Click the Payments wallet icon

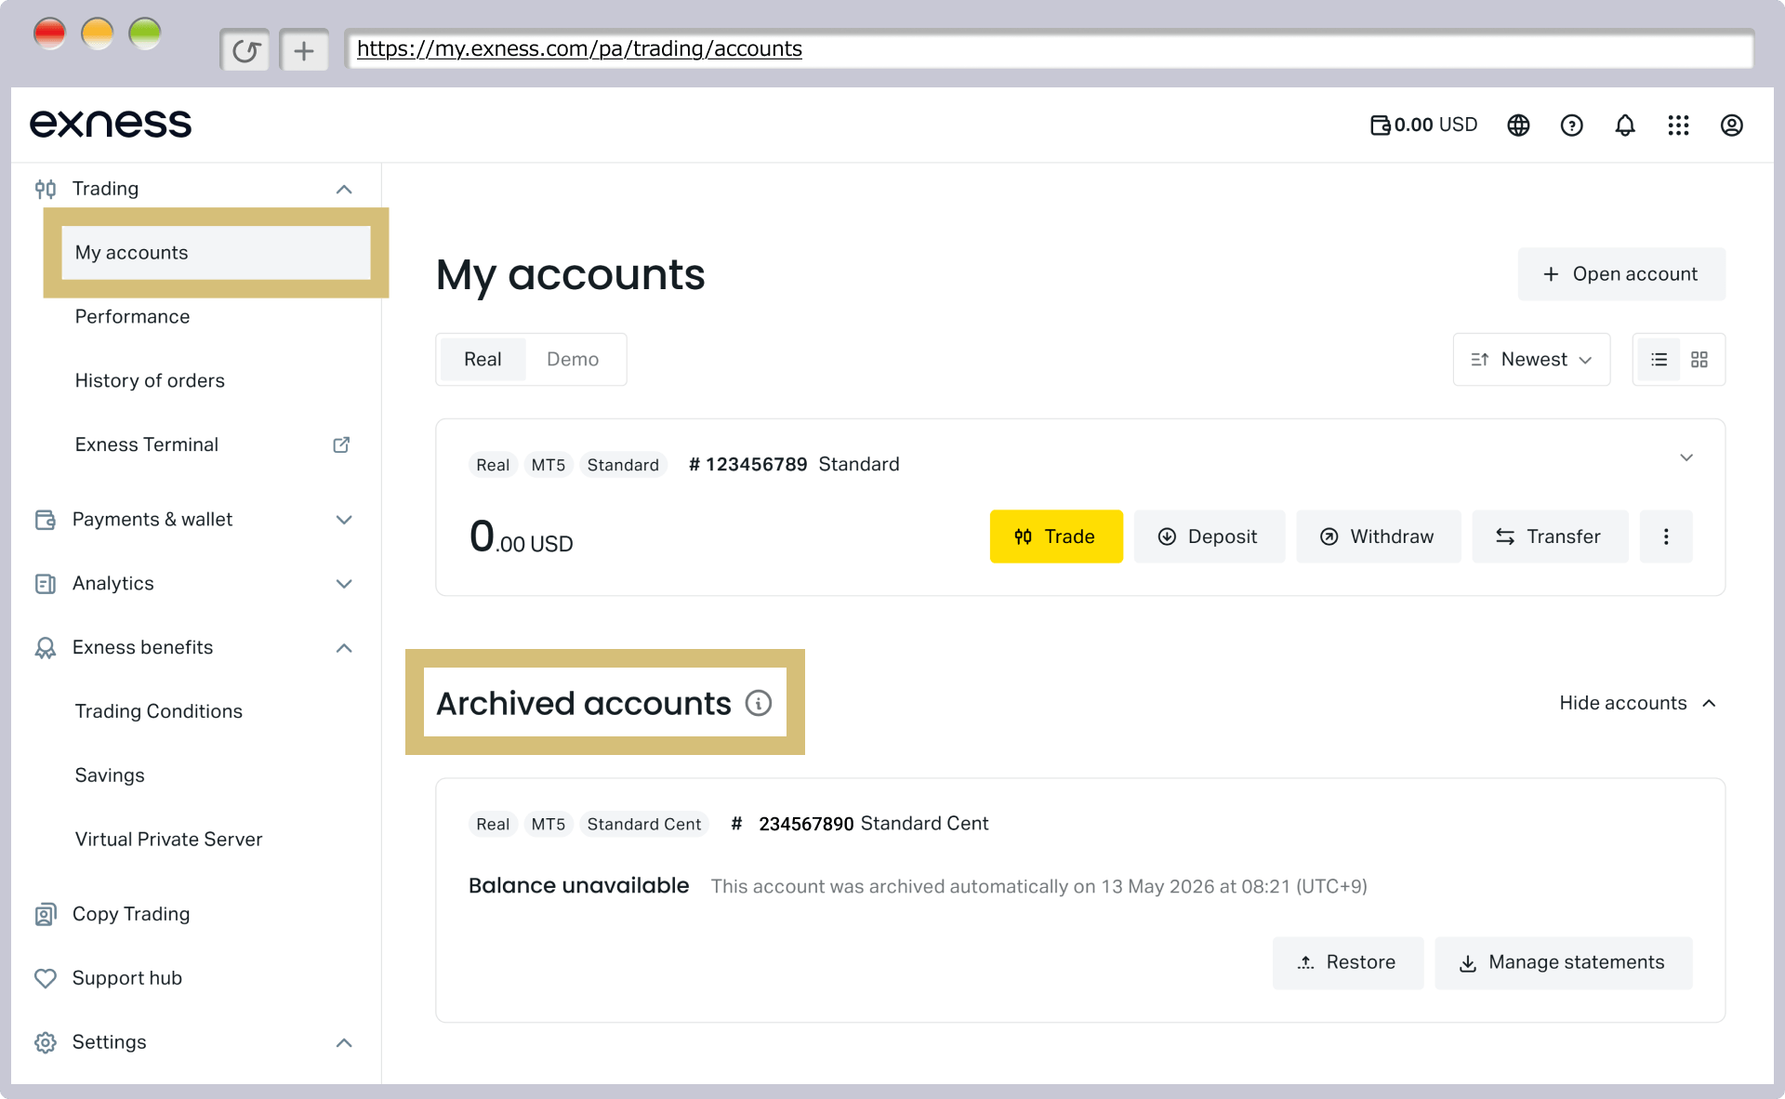pyautogui.click(x=46, y=520)
